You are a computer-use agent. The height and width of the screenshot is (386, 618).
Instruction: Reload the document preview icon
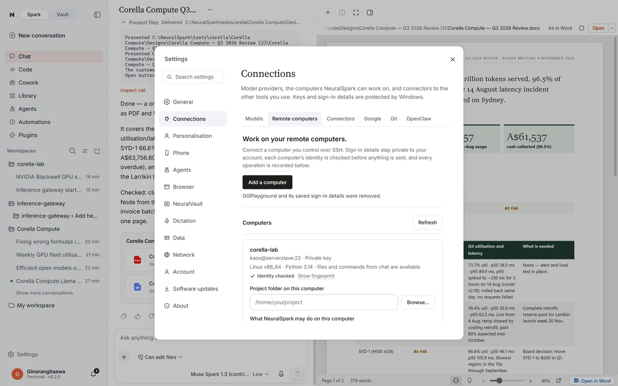click(x=581, y=28)
